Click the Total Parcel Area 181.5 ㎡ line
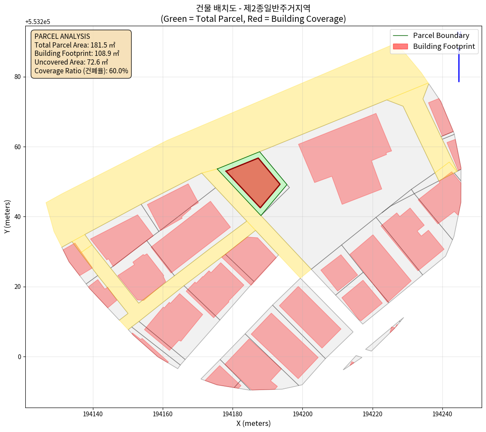486x432 pixels. pyautogui.click(x=75, y=45)
